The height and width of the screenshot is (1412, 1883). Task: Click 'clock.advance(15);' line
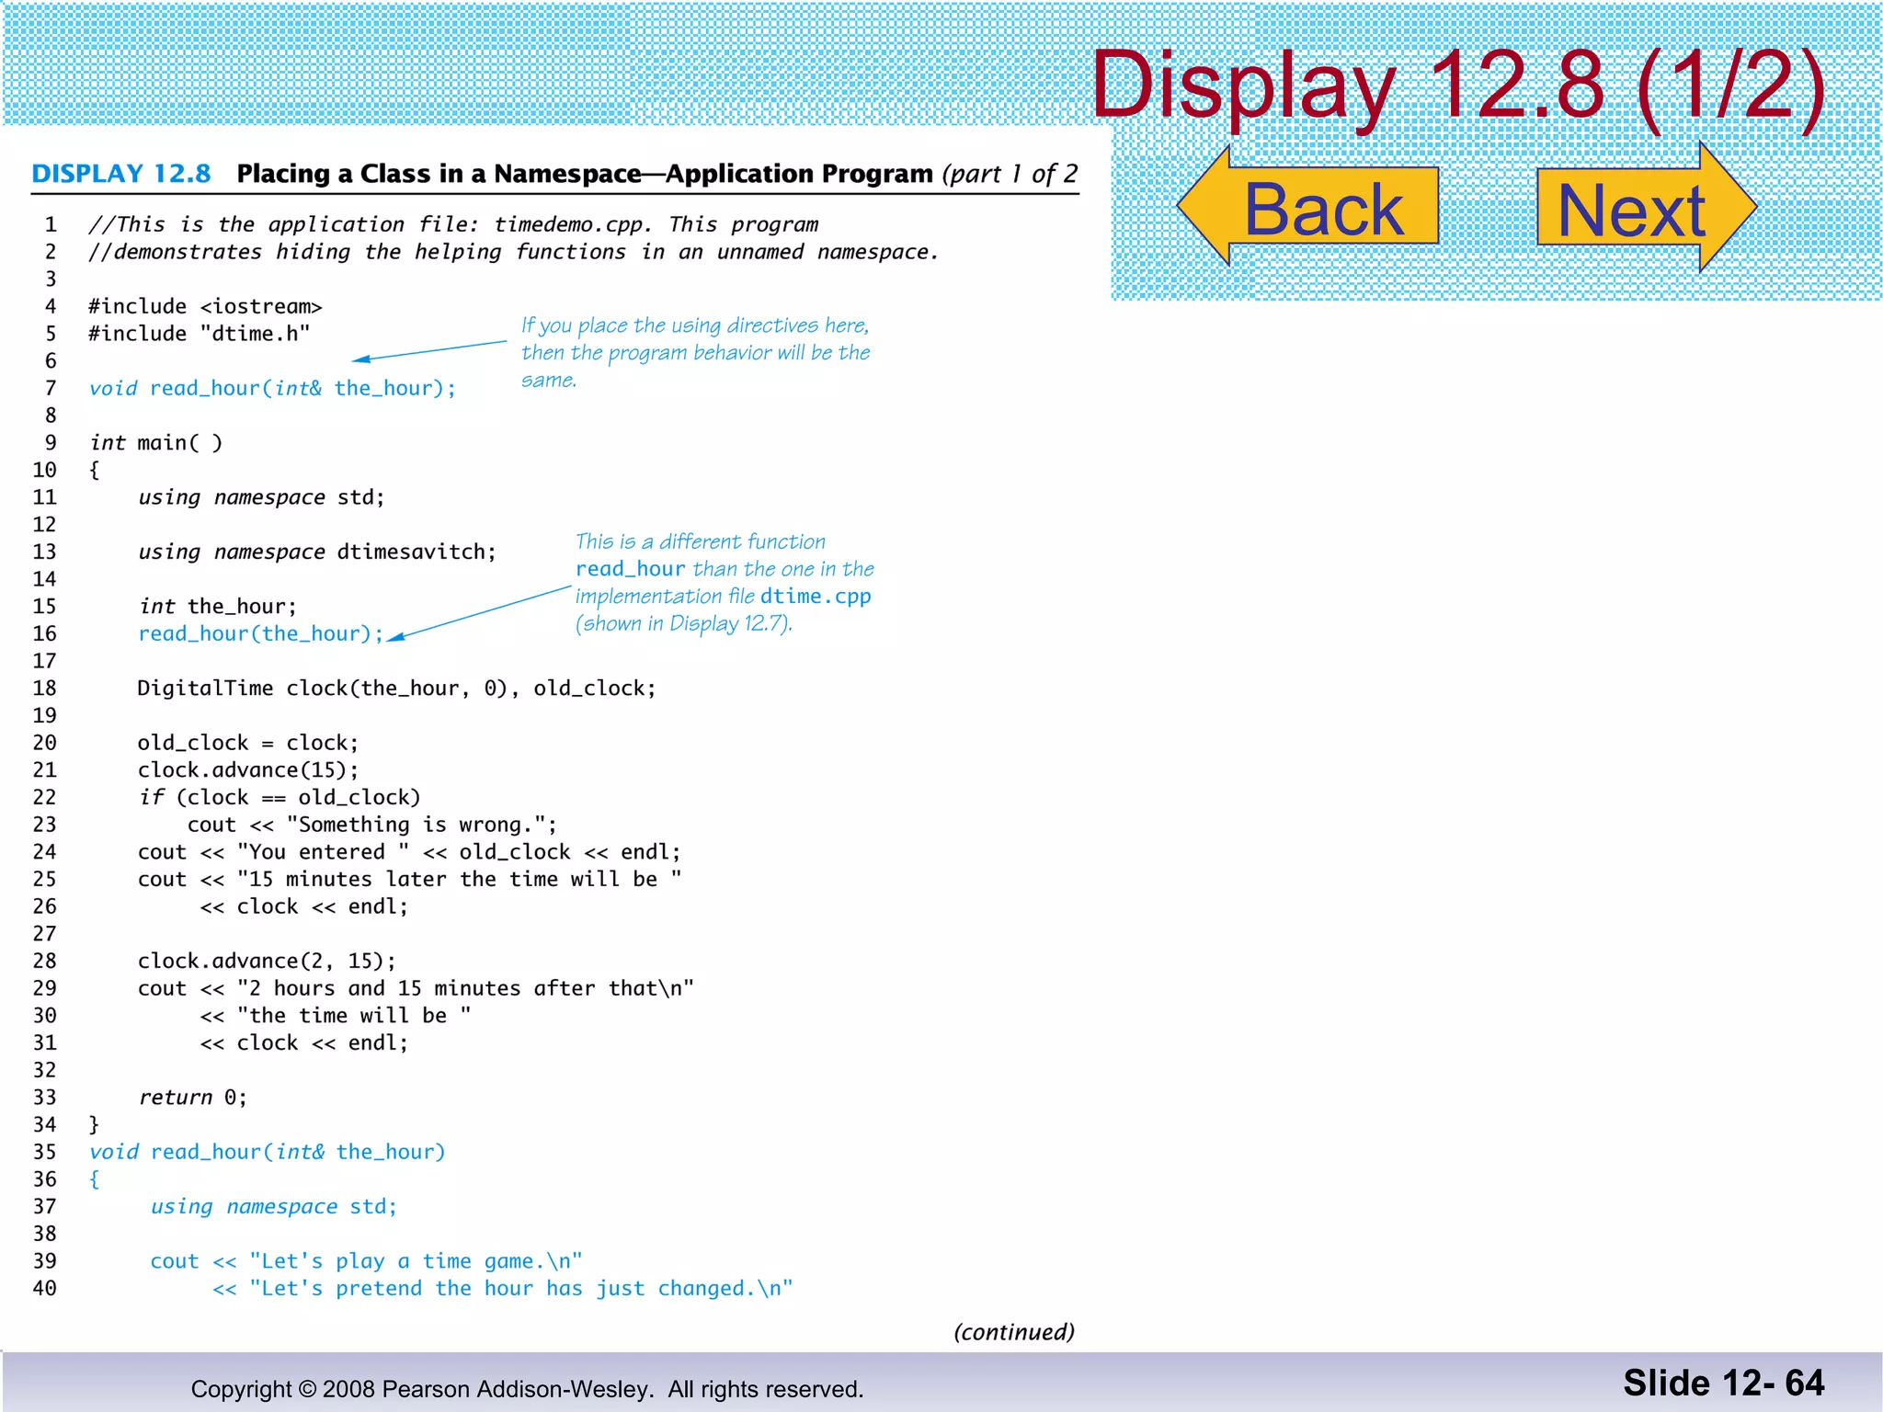(x=248, y=770)
